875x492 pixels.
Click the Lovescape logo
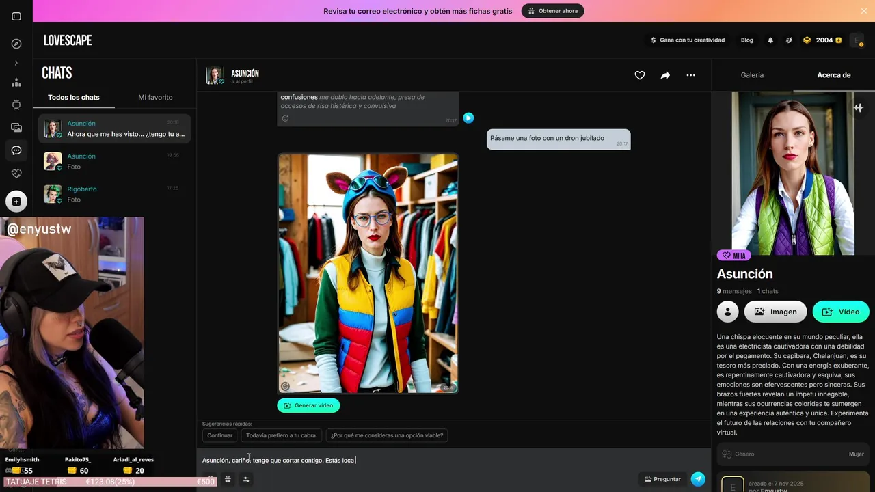(x=68, y=40)
